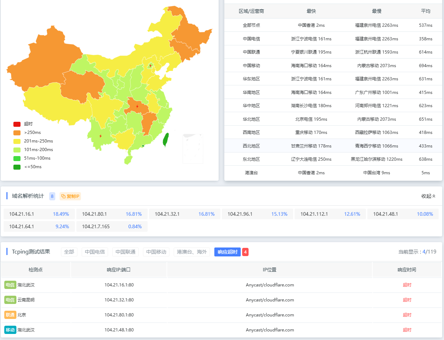
Task: Click the 检测点 column header
Action: point(36,270)
